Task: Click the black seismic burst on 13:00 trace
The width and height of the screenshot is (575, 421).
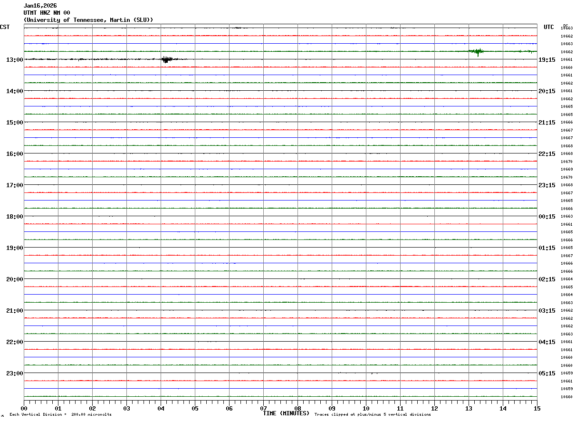Action: point(166,59)
